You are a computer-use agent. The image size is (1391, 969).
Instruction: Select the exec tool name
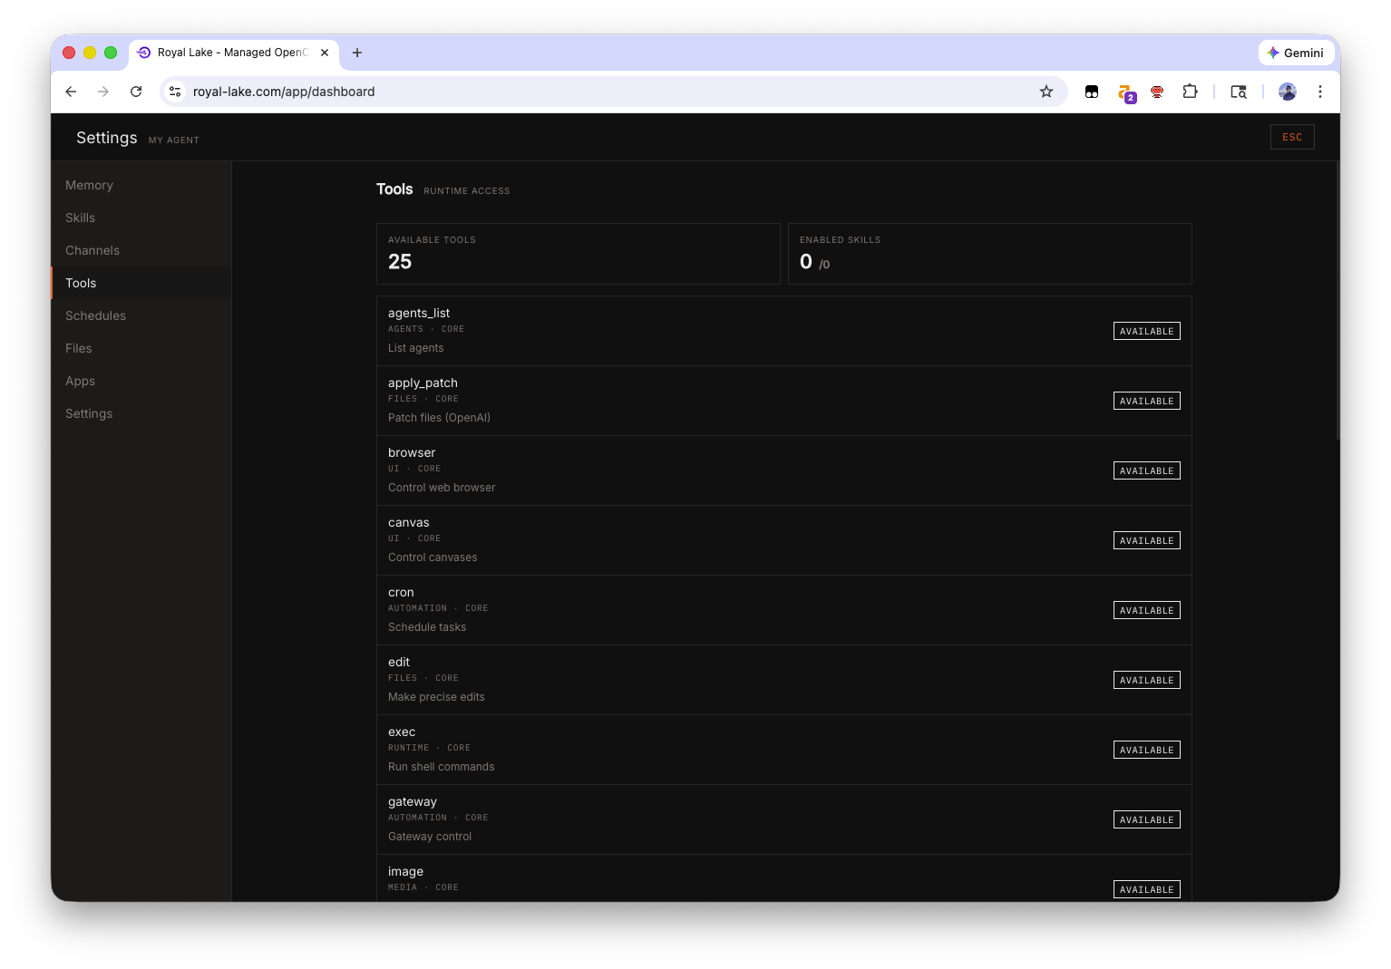click(x=402, y=732)
